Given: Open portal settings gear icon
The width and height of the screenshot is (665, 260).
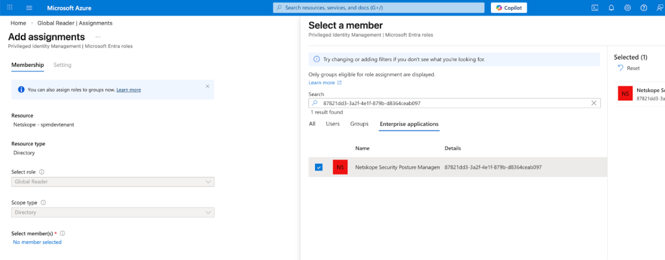Looking at the screenshot, I should click(x=628, y=8).
